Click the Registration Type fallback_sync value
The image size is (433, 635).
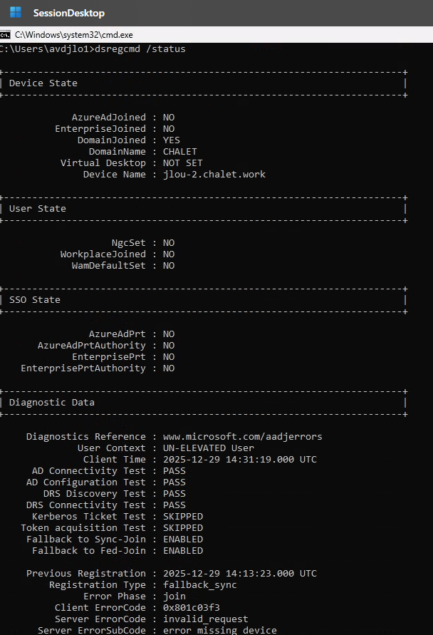pos(200,585)
